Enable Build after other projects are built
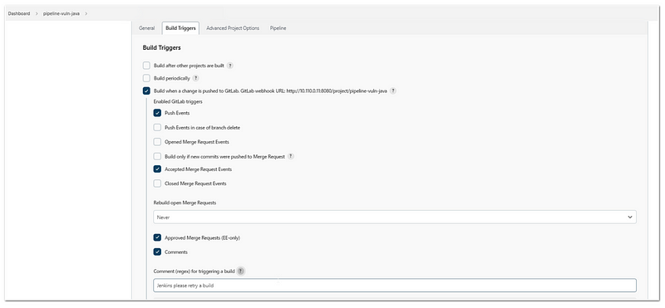The height and width of the screenshot is (308, 665). pos(146,66)
